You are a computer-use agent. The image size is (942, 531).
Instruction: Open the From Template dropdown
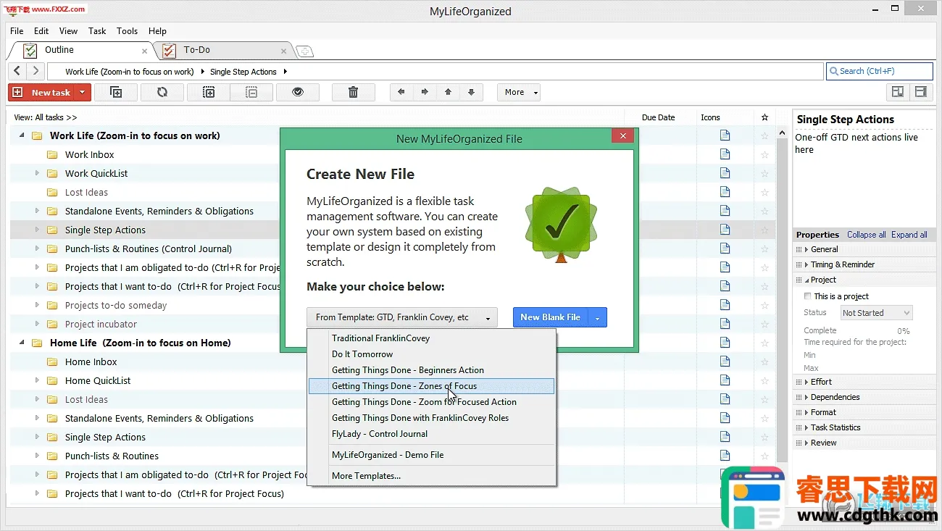pyautogui.click(x=402, y=317)
